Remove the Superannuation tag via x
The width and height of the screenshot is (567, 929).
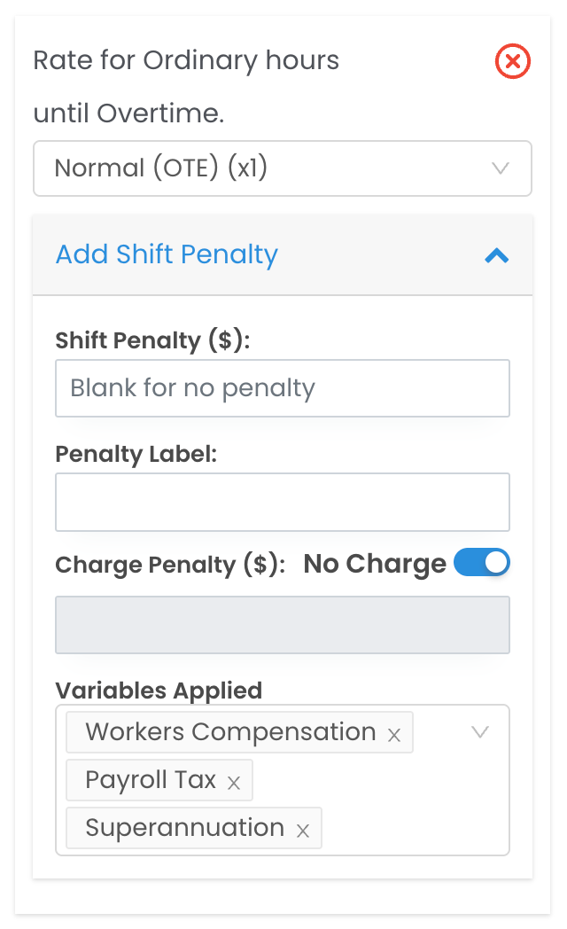(302, 831)
